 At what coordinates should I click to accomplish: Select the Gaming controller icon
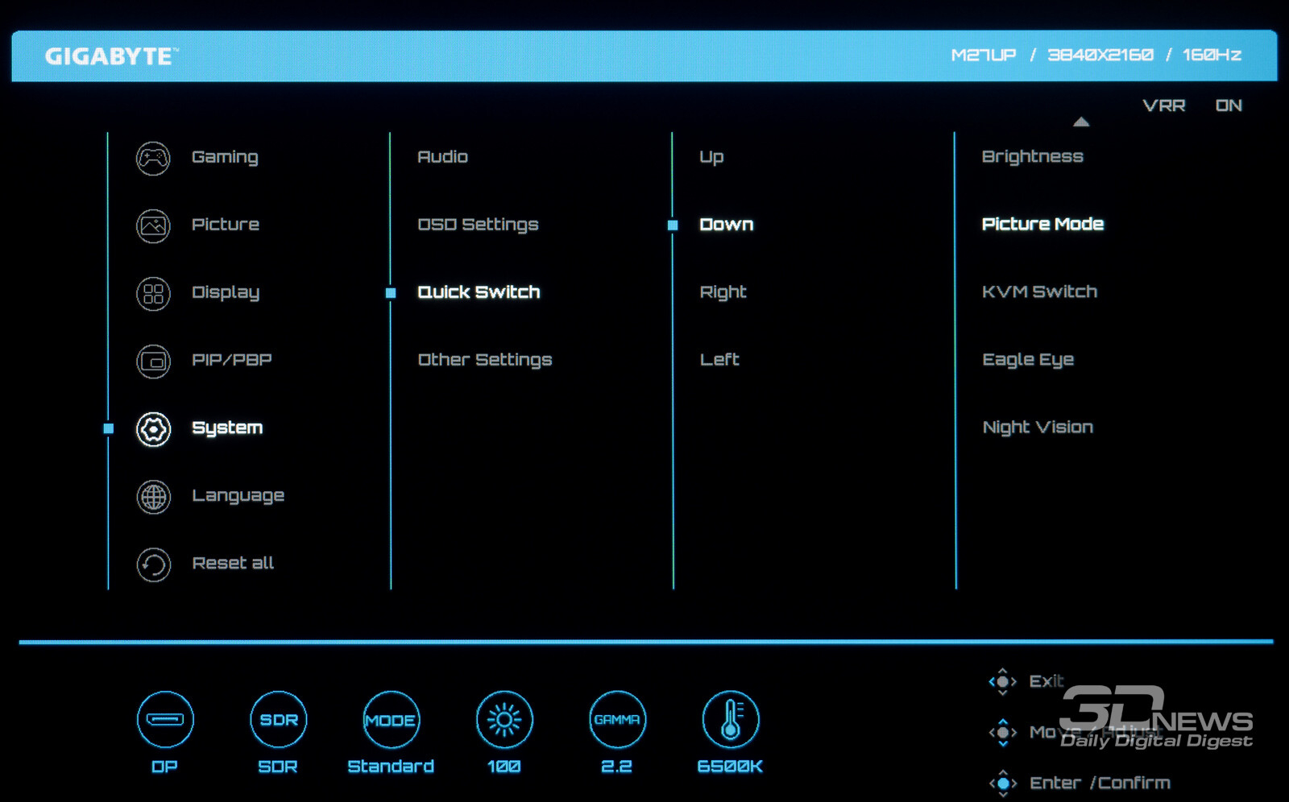[153, 158]
